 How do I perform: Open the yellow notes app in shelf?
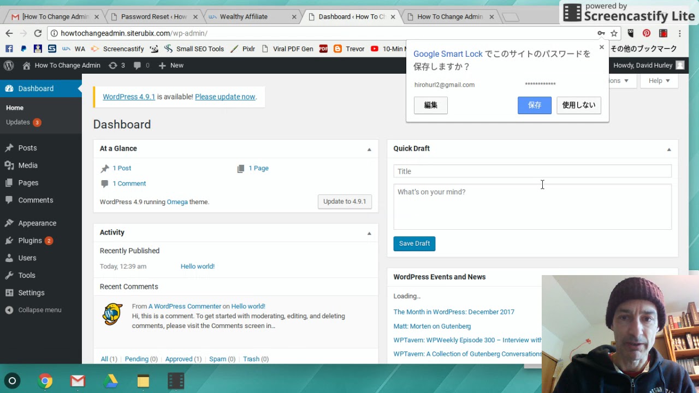coord(143,381)
